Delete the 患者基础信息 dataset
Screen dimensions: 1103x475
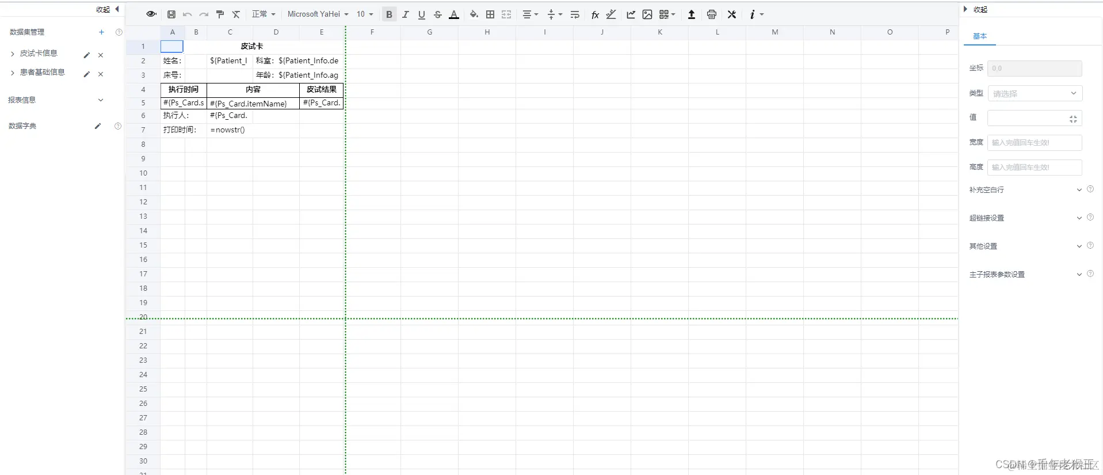101,74
